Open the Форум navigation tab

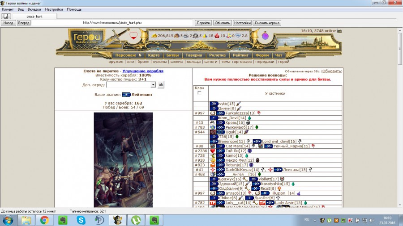point(262,55)
